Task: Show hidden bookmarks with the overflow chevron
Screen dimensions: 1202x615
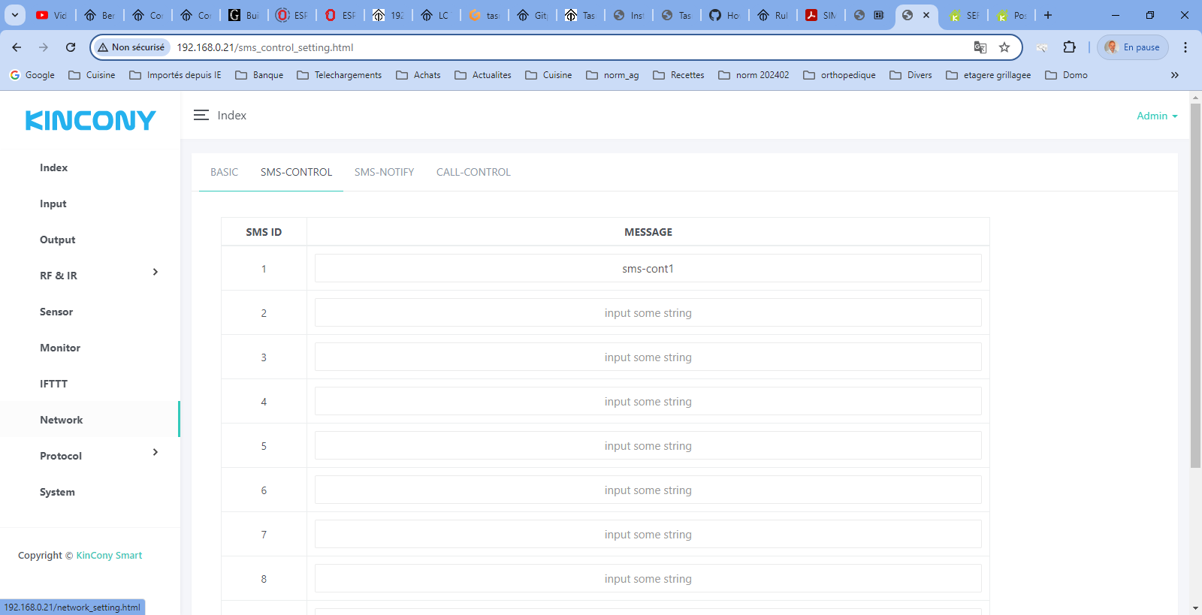Action: (1174, 75)
